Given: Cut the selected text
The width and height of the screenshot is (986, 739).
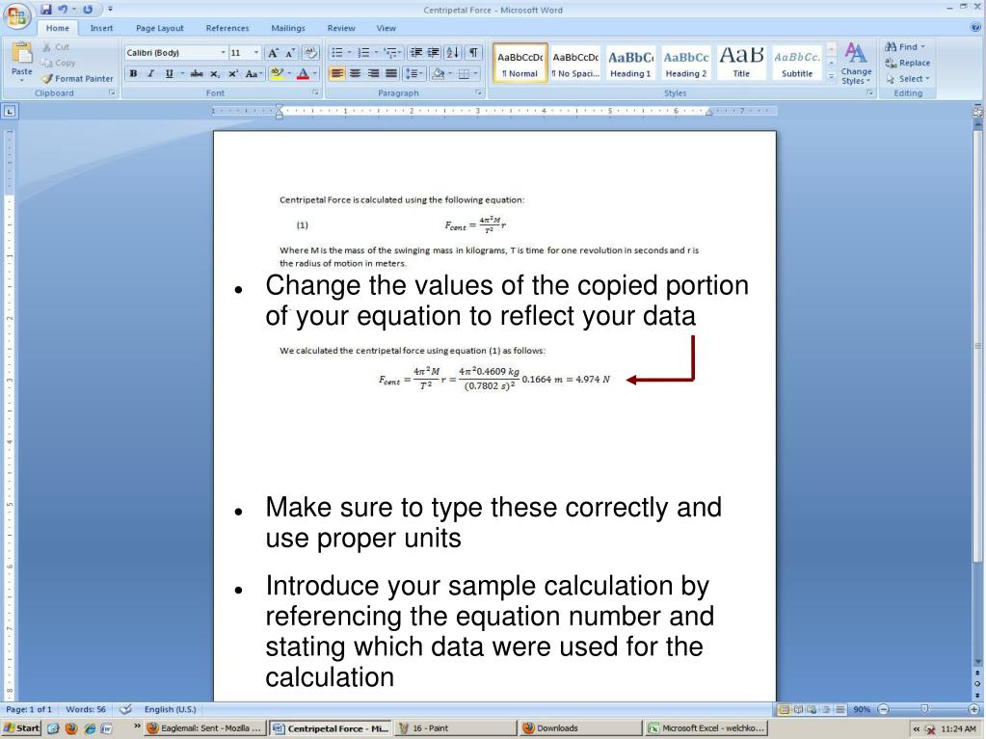Looking at the screenshot, I should (x=55, y=47).
